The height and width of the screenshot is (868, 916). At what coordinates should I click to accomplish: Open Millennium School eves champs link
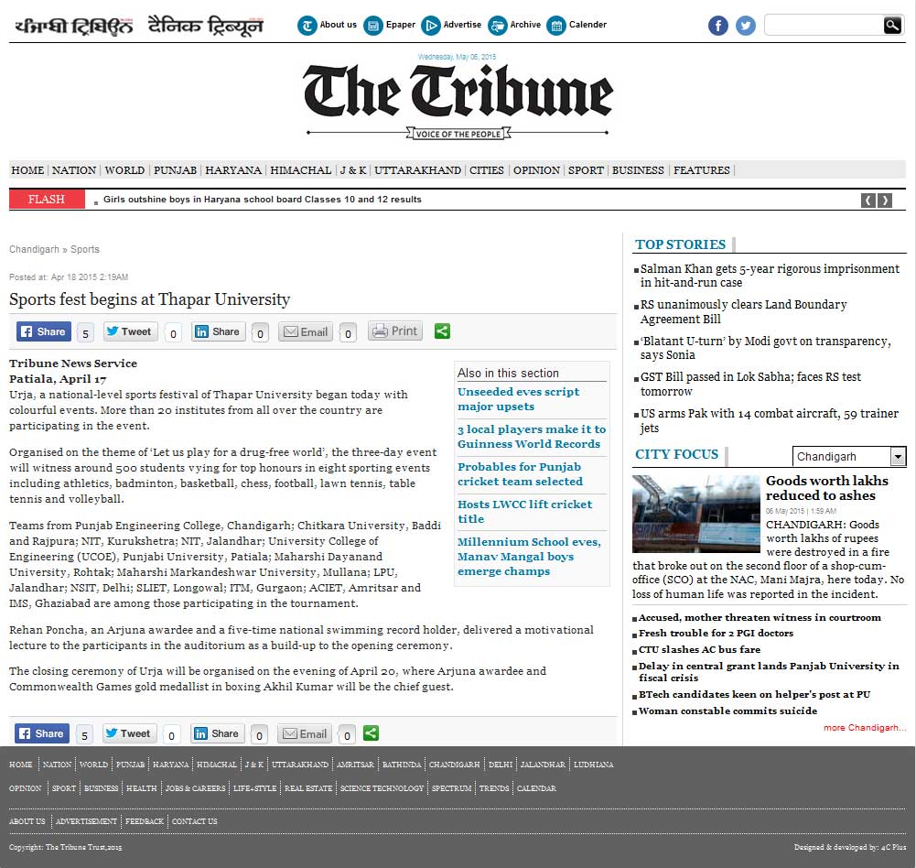pos(529,557)
